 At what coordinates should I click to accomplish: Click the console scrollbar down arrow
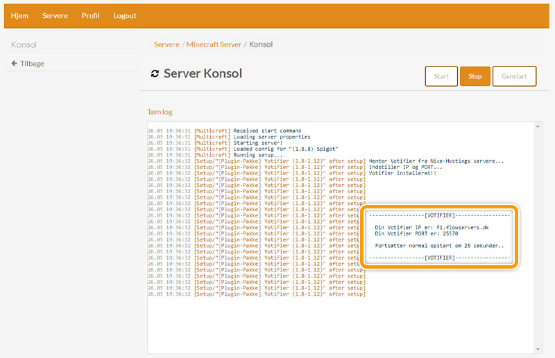click(x=538, y=349)
